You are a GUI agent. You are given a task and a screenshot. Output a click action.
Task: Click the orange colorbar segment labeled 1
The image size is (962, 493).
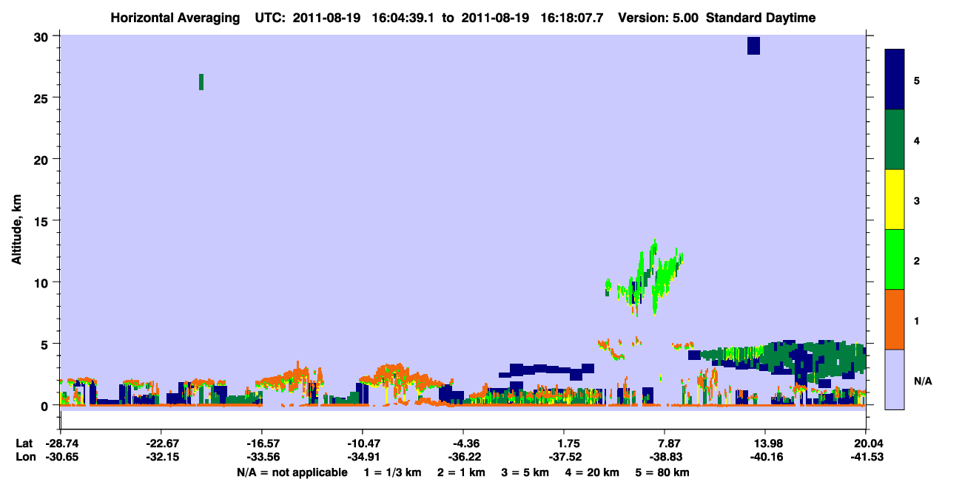[895, 319]
